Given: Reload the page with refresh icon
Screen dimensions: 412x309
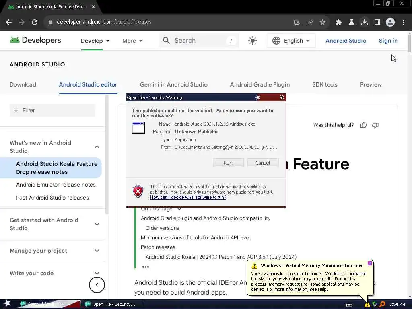Looking at the screenshot, I should (35, 22).
